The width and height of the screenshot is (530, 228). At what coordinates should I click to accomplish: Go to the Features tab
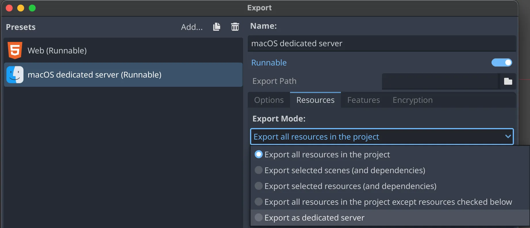364,100
